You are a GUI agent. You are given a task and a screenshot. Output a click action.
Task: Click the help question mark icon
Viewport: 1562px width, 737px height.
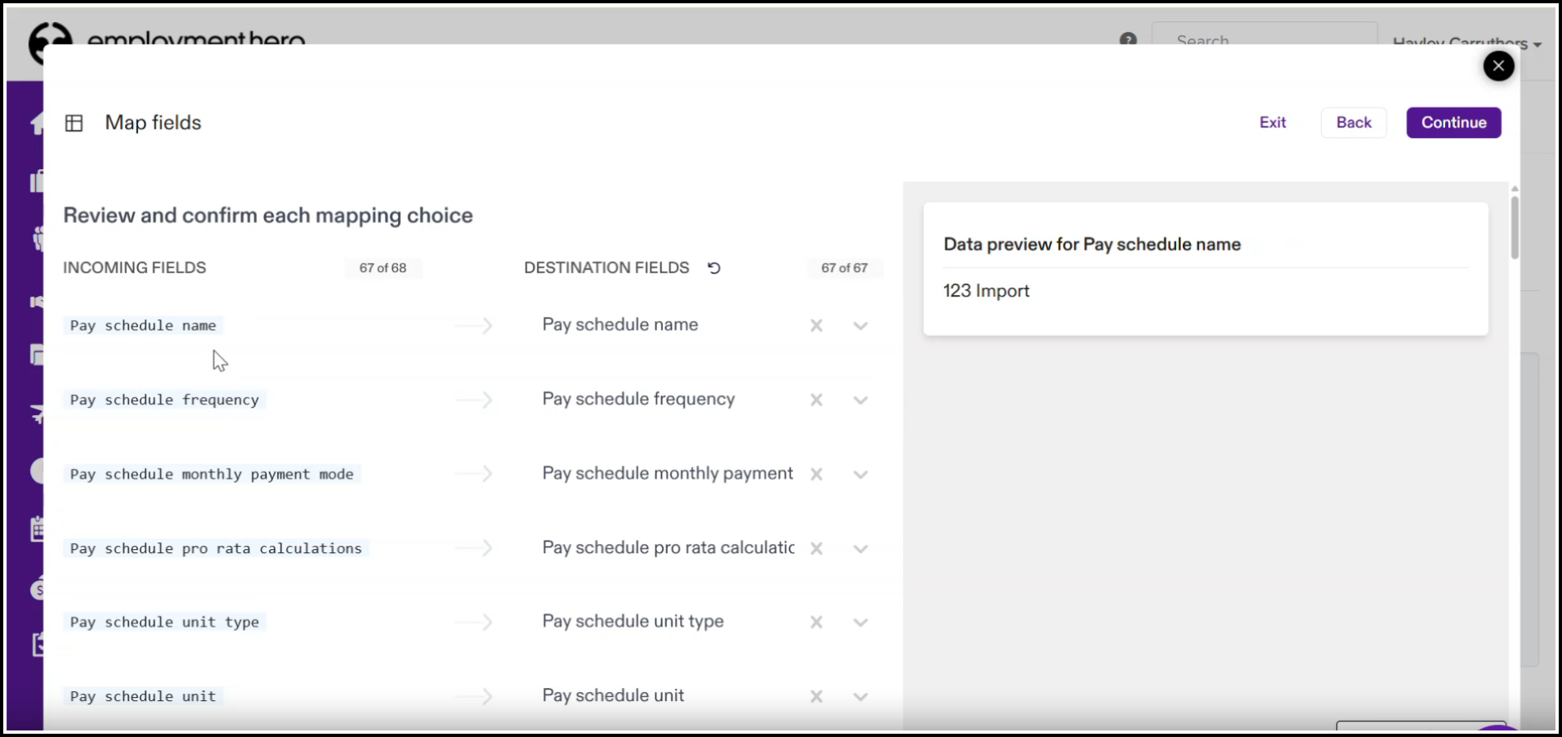tap(1128, 39)
